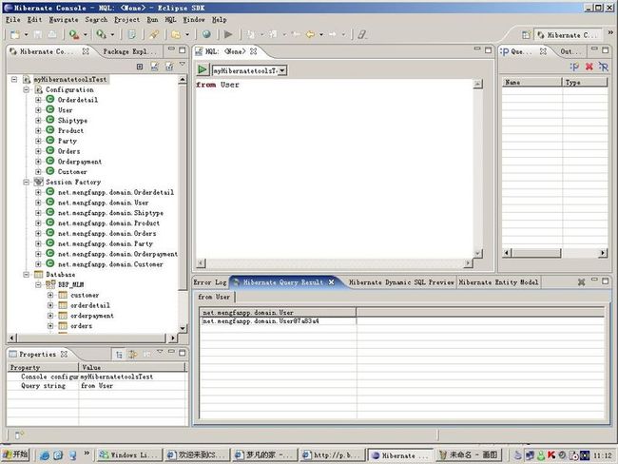Viewport: 618px width, 464px height.
Task: Select the orderpayment table
Action: pyautogui.click(x=92, y=316)
